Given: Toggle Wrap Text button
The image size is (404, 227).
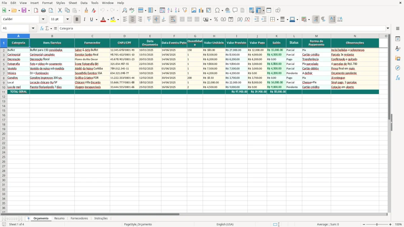Looking at the screenshot, I should pyautogui.click(x=173, y=20).
